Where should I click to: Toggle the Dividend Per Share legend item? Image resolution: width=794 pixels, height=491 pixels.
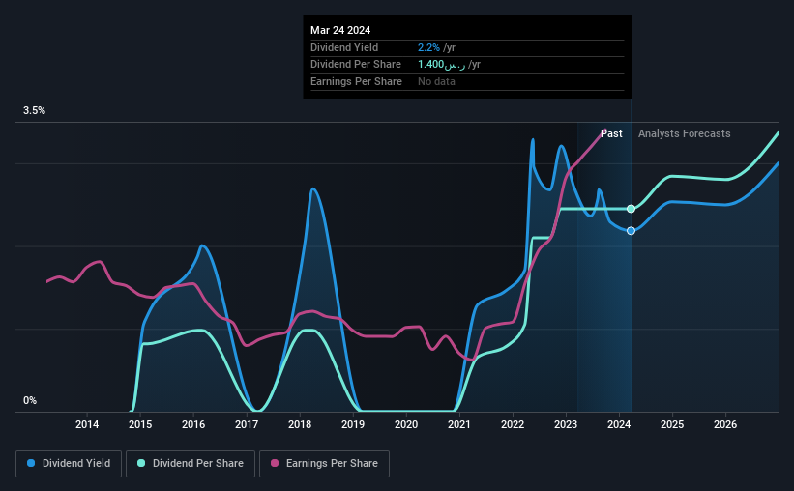pyautogui.click(x=191, y=463)
